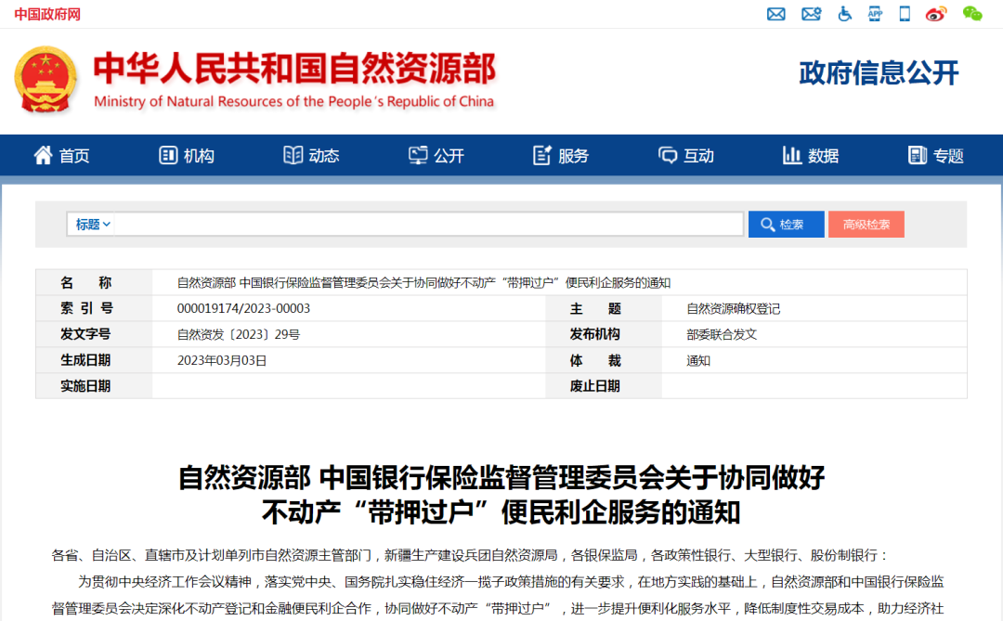Viewport: 1003px width, 621px height.
Task: Open the WeChat icon link
Action: coord(972,13)
